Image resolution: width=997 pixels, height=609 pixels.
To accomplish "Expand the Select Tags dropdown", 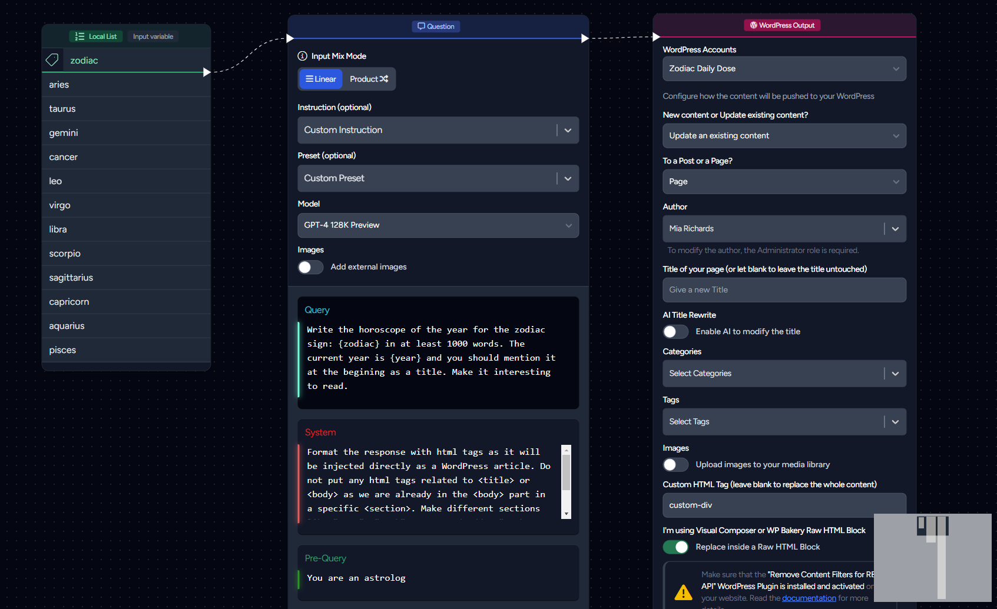I will (784, 422).
